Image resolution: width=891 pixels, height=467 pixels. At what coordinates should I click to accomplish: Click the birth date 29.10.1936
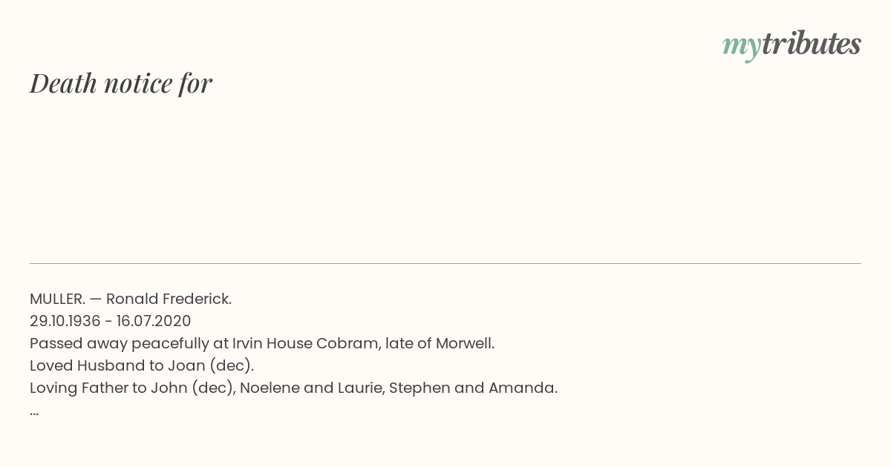point(65,321)
